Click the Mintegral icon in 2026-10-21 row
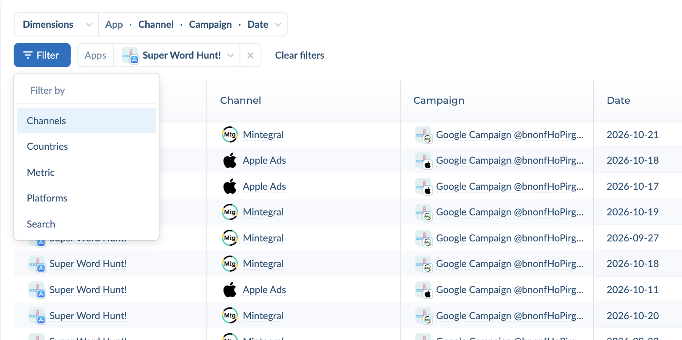The height and width of the screenshot is (340, 682). 230,135
